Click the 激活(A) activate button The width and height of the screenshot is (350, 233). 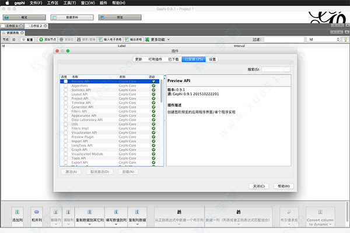pos(71,172)
